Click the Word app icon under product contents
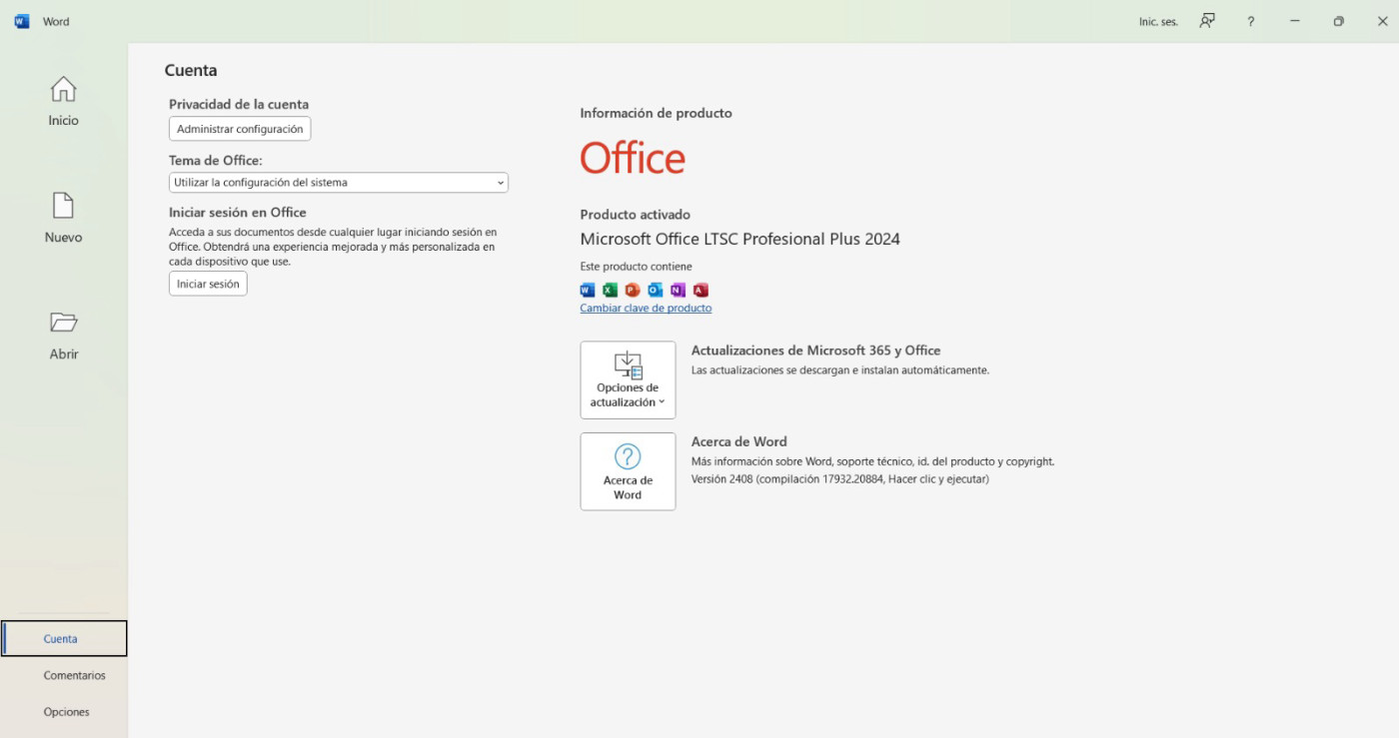This screenshot has width=1399, height=738. pos(588,290)
